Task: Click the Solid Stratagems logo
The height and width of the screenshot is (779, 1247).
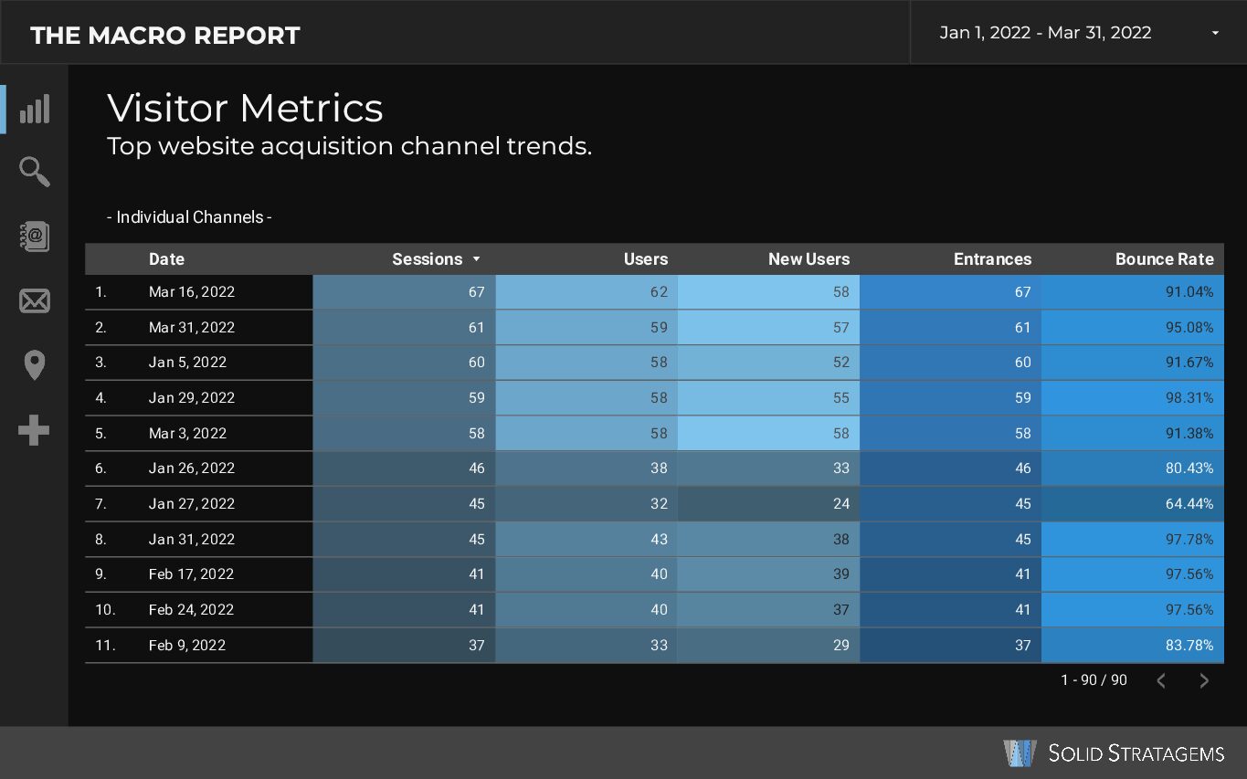Action: click(x=1114, y=753)
